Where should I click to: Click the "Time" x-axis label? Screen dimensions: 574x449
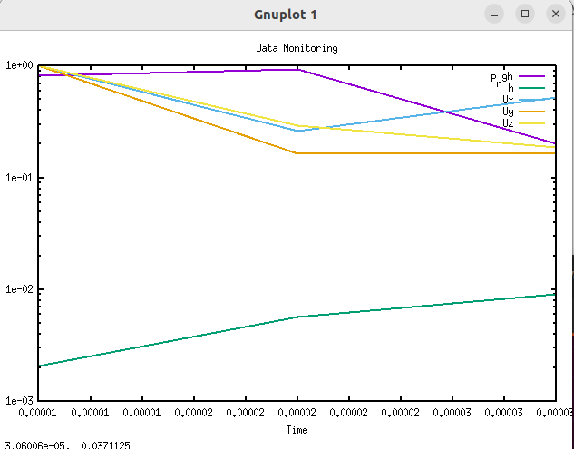pyautogui.click(x=297, y=429)
